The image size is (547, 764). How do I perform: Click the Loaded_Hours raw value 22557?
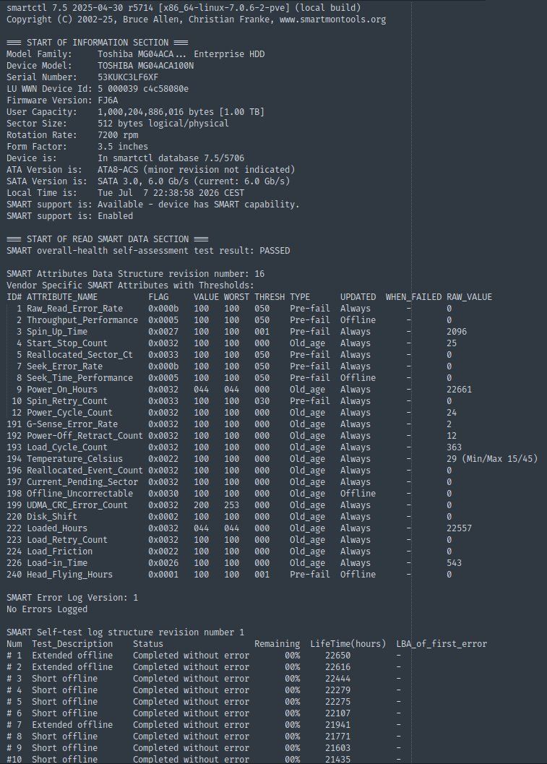pyautogui.click(x=460, y=528)
